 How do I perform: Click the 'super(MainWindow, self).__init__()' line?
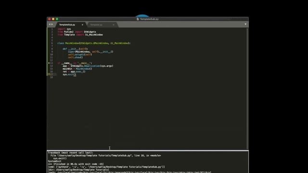[x=91, y=51]
